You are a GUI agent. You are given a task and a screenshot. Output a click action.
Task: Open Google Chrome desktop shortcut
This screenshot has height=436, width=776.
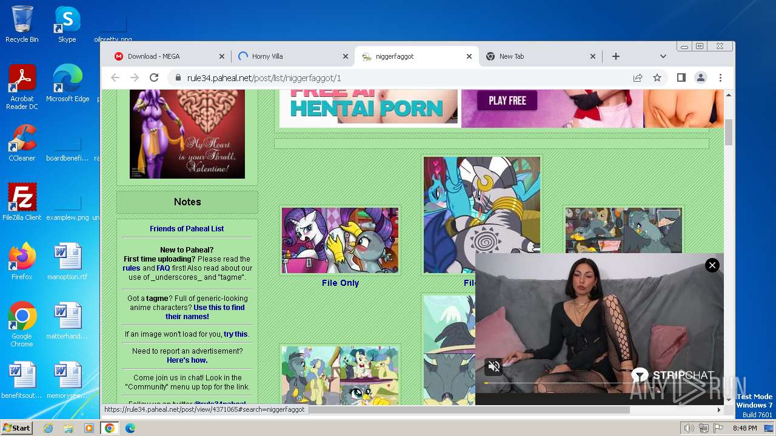22,324
